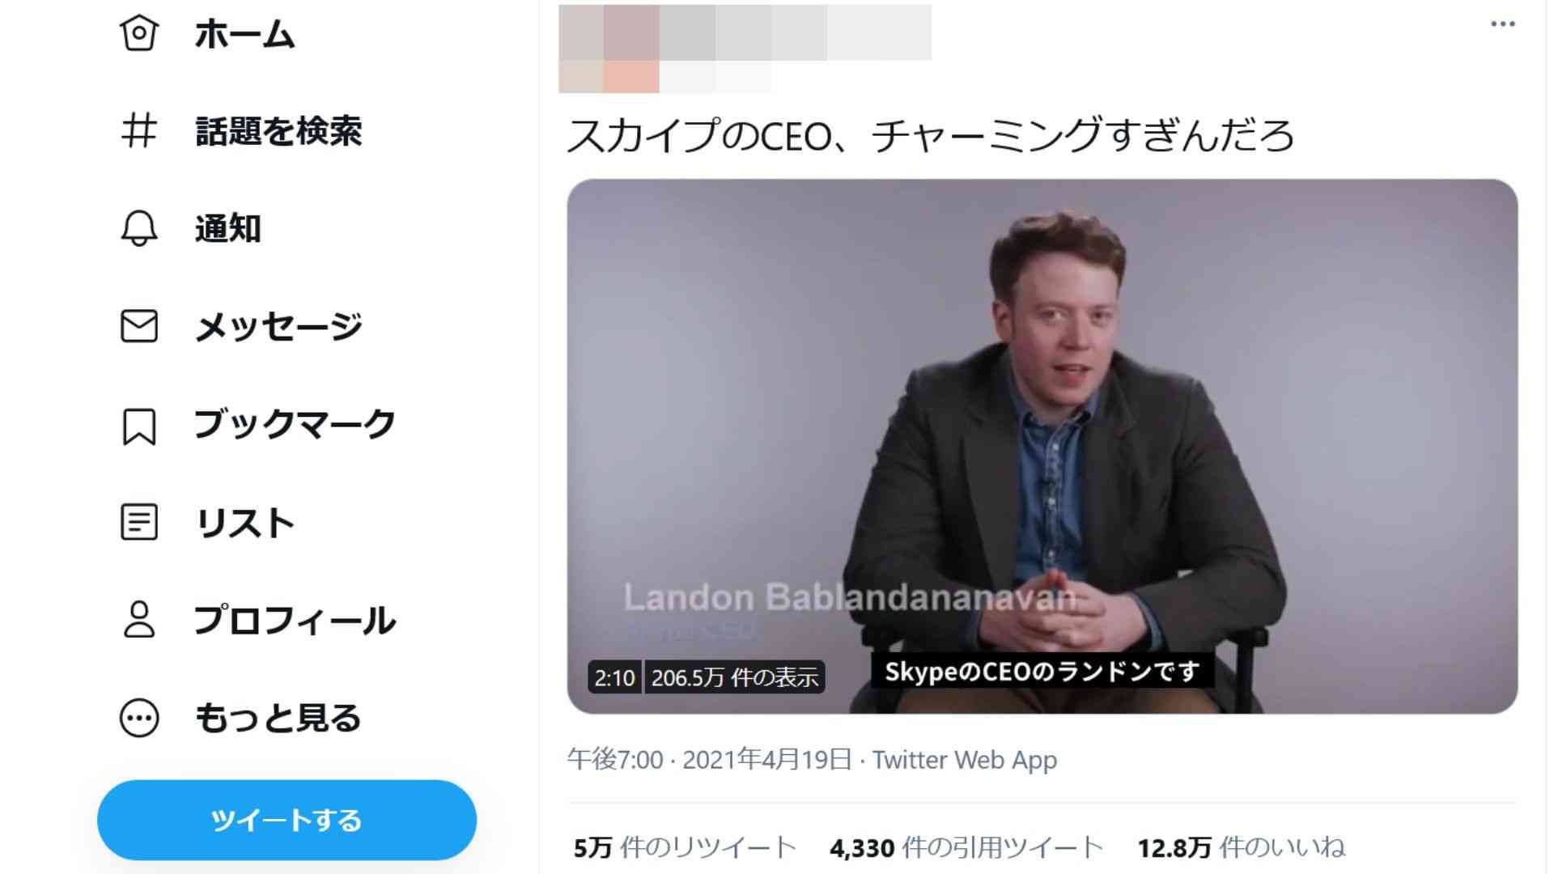Select the ホーム menu label
The image size is (1554, 874).
coord(244,34)
